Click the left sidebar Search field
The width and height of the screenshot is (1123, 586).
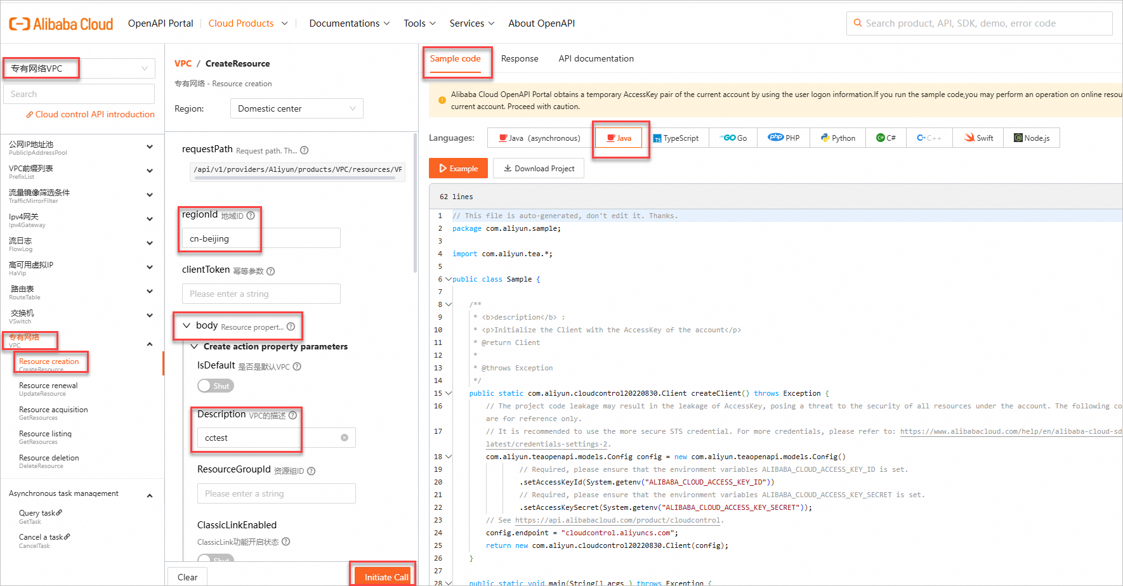tap(79, 94)
